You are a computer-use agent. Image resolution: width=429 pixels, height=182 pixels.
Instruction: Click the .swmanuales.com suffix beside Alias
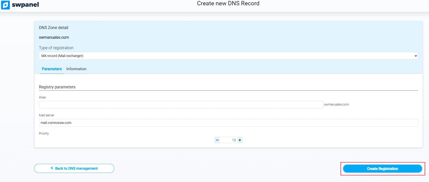(x=336, y=104)
